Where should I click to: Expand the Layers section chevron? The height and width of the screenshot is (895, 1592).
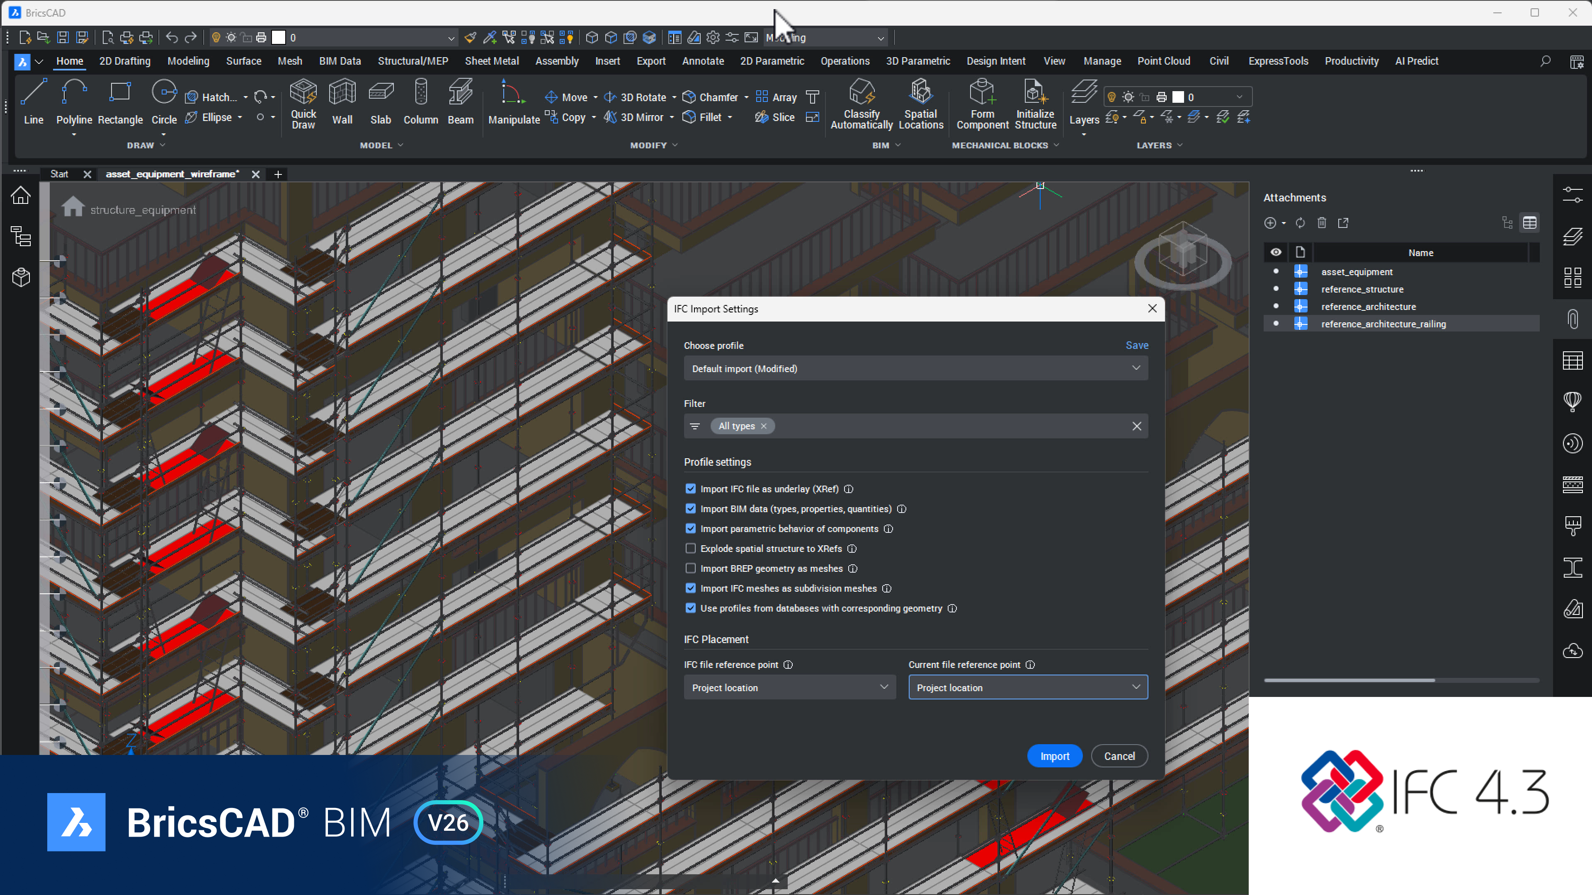pyautogui.click(x=1180, y=145)
